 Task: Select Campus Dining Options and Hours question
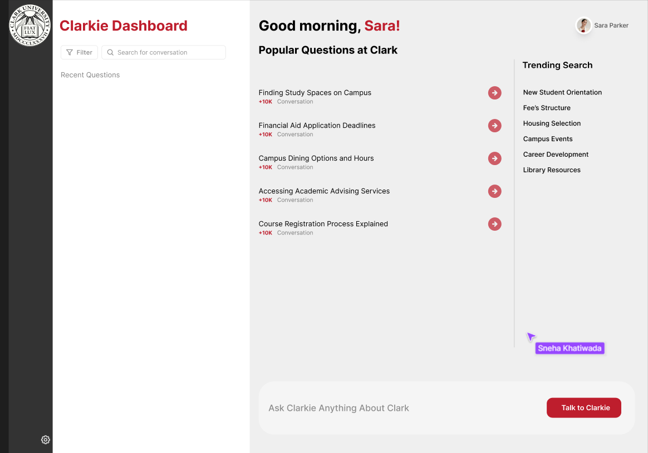316,158
